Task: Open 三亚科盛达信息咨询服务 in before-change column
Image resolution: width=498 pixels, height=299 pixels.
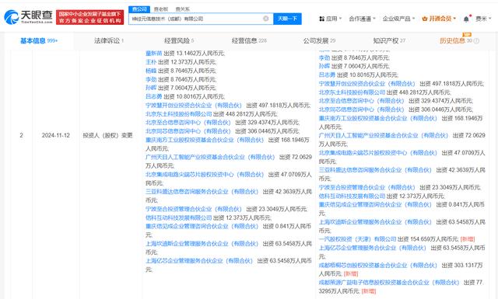Action: tap(202, 192)
